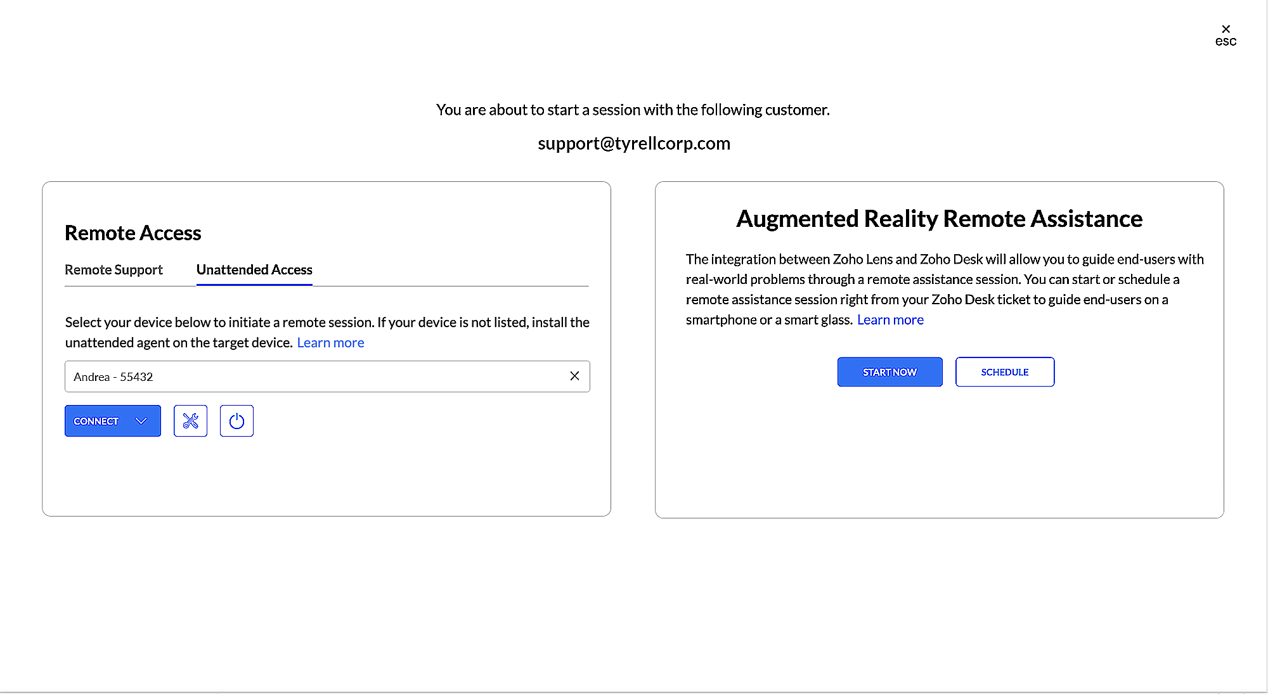This screenshot has height=694, width=1268.
Task: Click the Remote Access heading
Action: pyautogui.click(x=133, y=233)
